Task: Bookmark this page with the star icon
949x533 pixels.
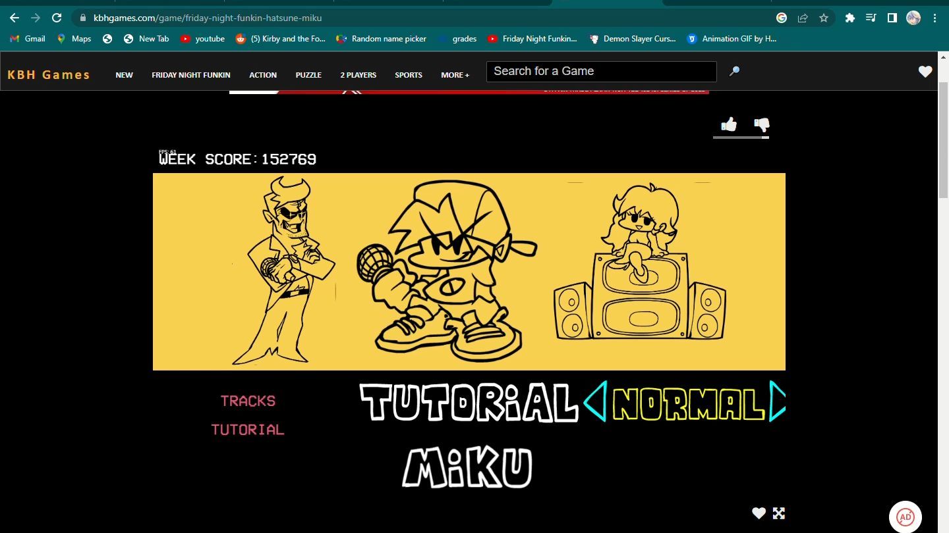Action: point(824,18)
